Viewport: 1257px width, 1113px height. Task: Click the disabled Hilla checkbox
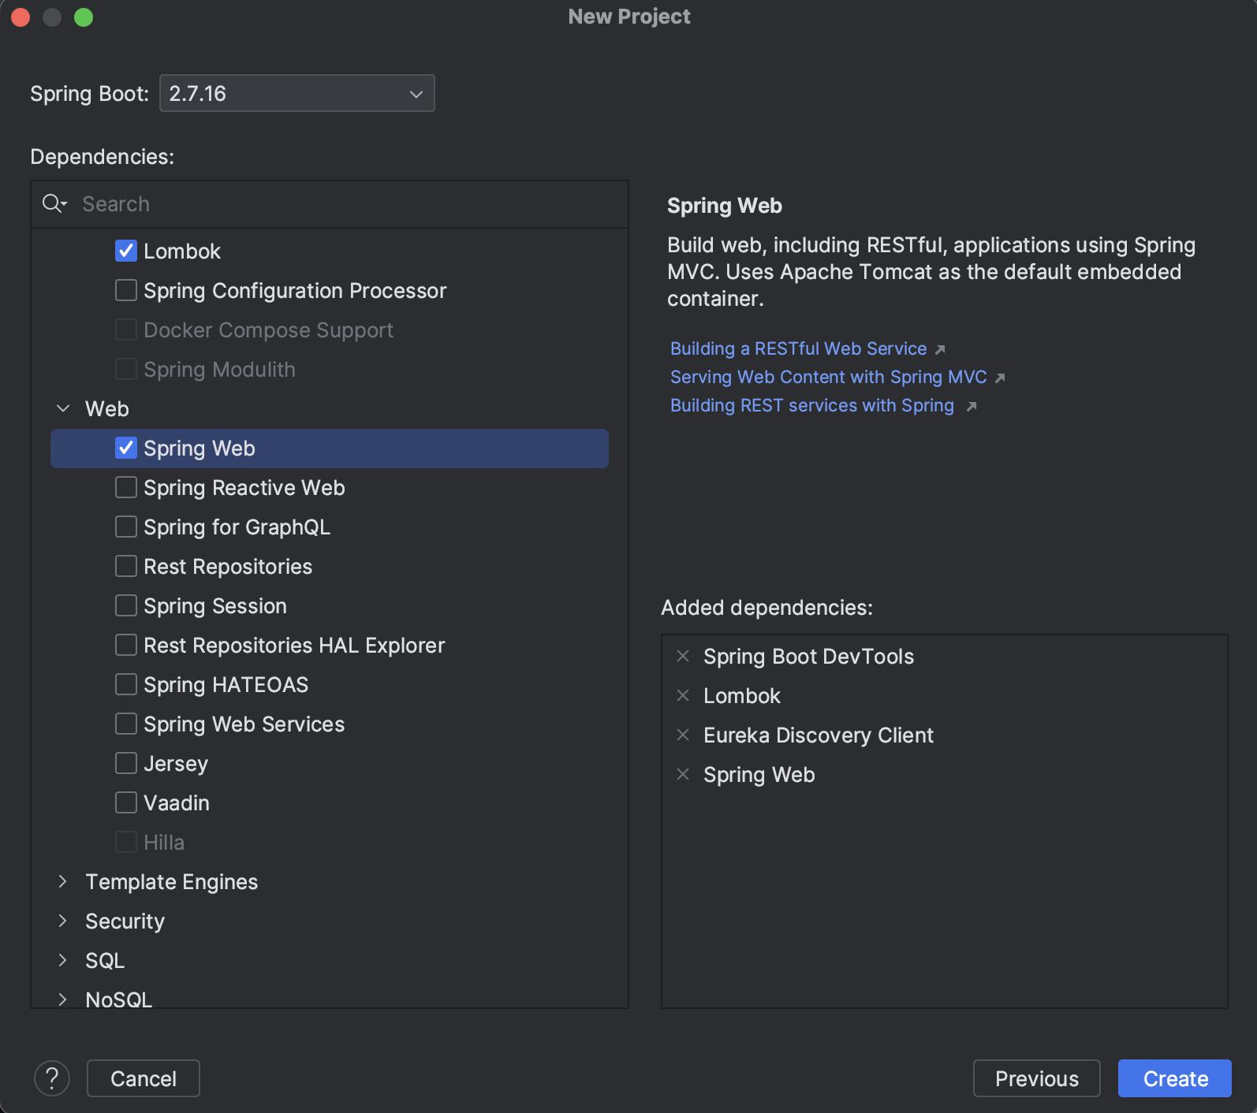coord(126,842)
